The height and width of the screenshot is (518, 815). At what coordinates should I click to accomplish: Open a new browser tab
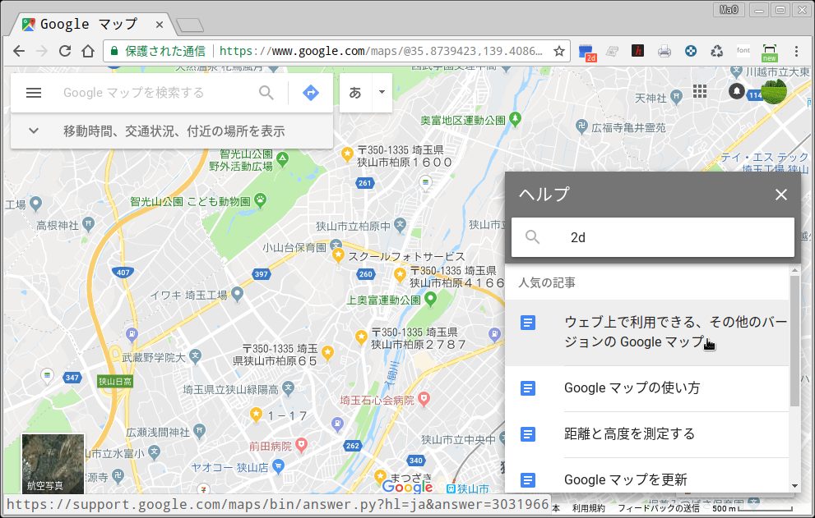click(x=190, y=25)
